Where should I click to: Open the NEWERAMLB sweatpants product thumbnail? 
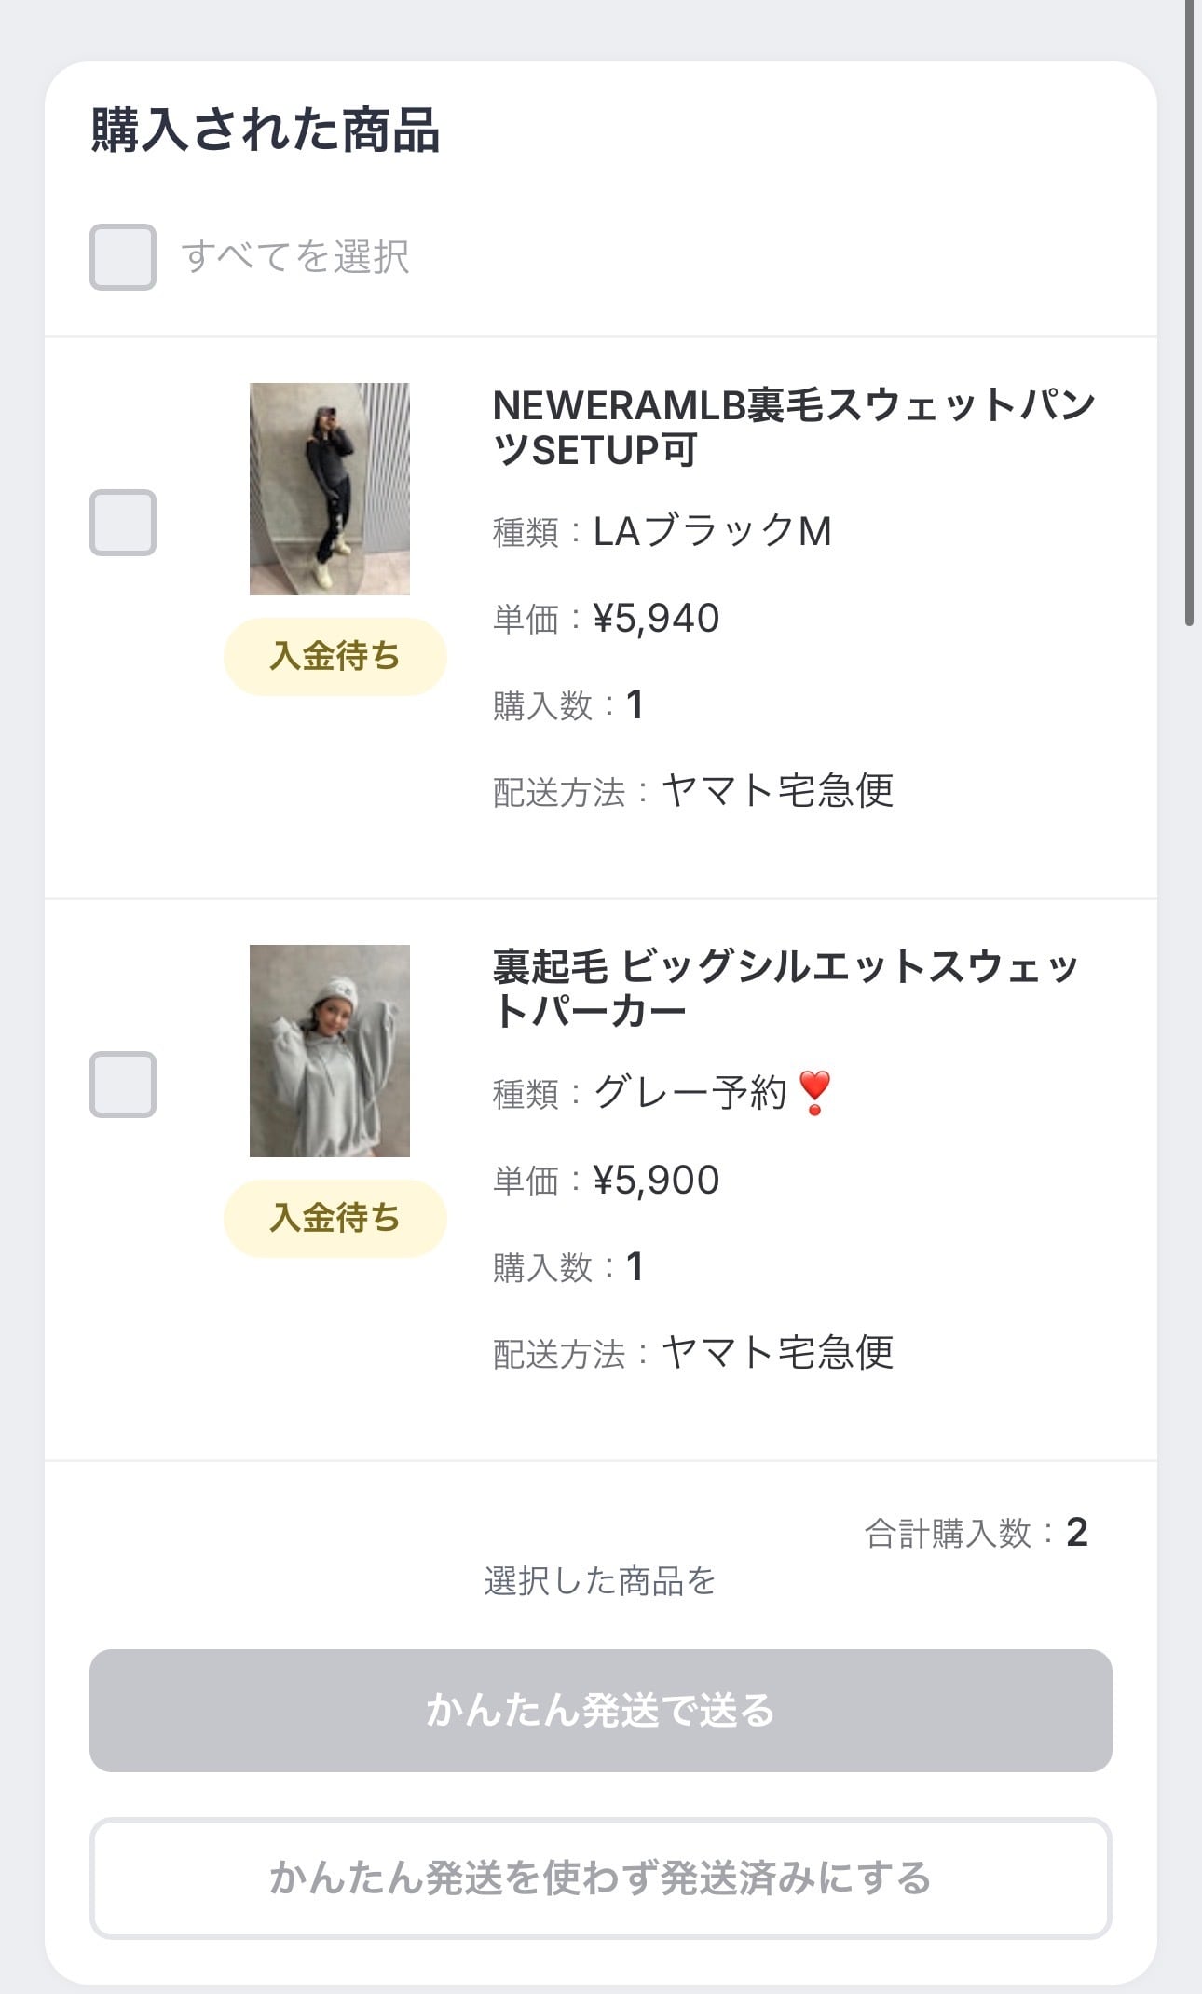click(x=330, y=489)
